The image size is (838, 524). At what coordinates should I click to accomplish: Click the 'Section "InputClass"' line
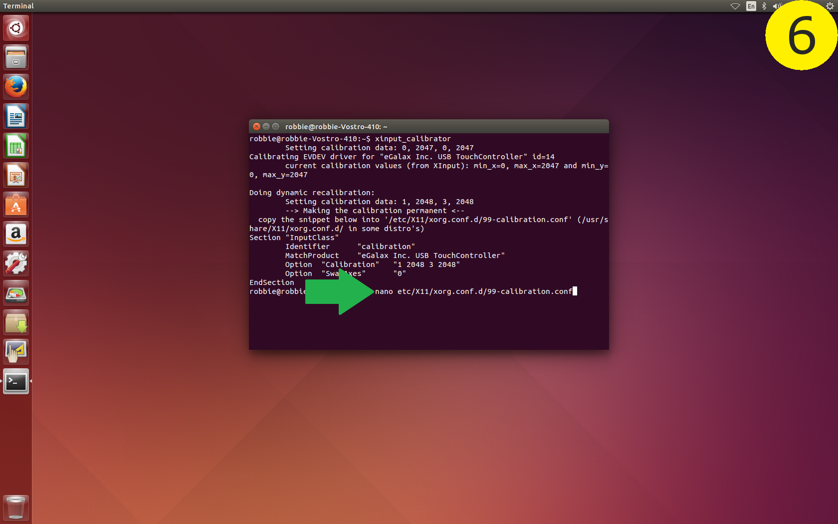[x=294, y=238]
